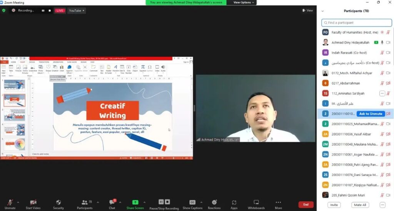This screenshot has height=211, width=394.
Task: Click the Find a participant search field
Action: (356, 23)
